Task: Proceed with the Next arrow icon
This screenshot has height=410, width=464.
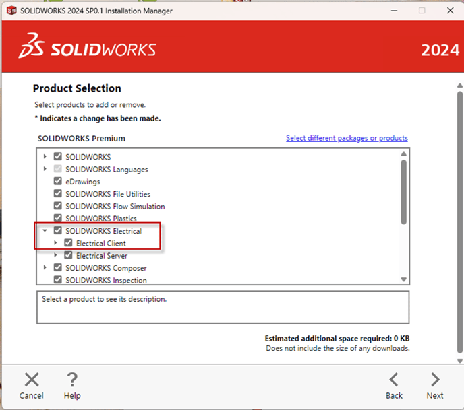Action: click(435, 379)
